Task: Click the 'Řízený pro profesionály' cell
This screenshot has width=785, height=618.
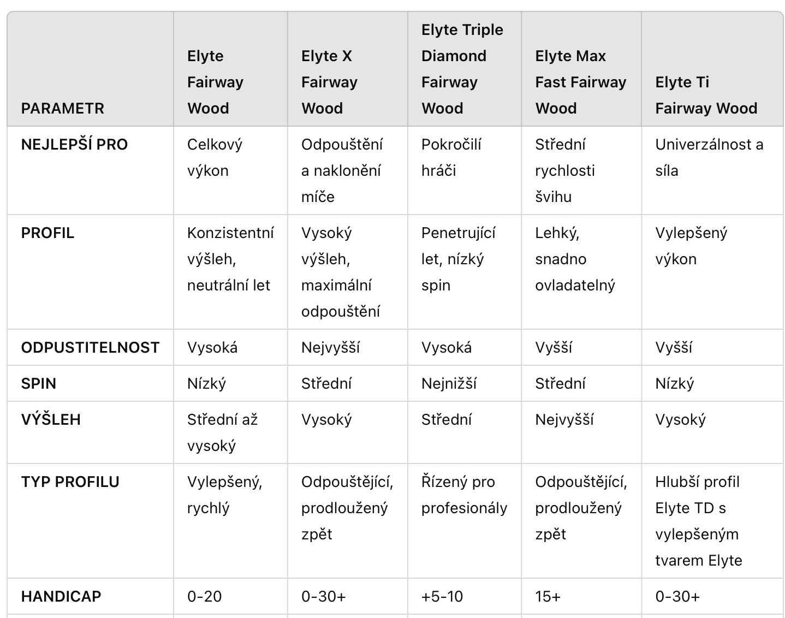Action: pos(465,495)
